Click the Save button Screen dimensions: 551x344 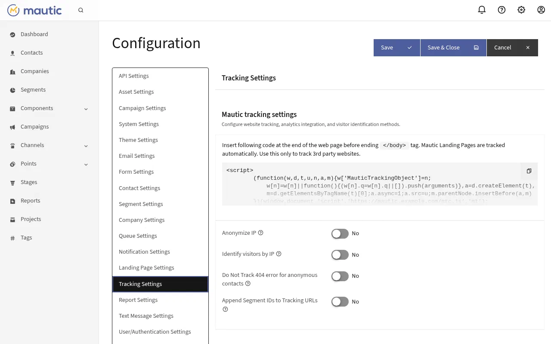coord(396,48)
